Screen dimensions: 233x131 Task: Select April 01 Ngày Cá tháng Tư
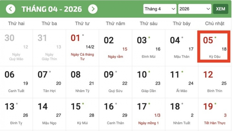click(82, 48)
